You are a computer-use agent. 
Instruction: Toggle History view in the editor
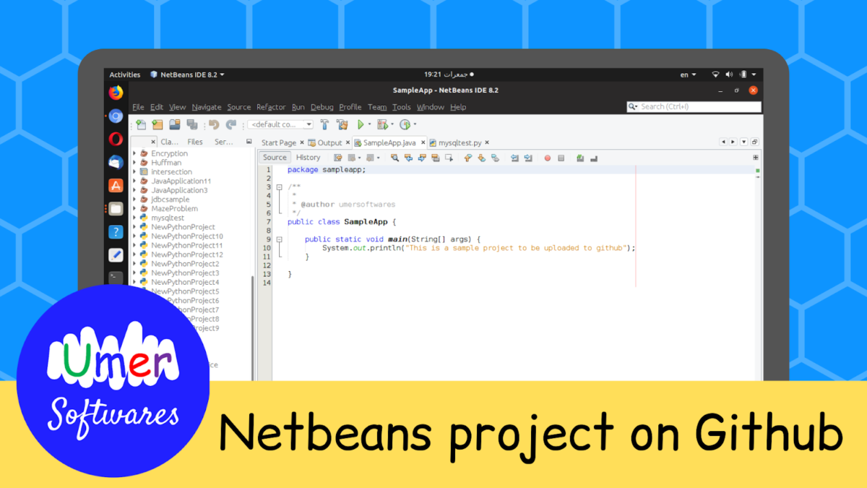[x=308, y=158]
